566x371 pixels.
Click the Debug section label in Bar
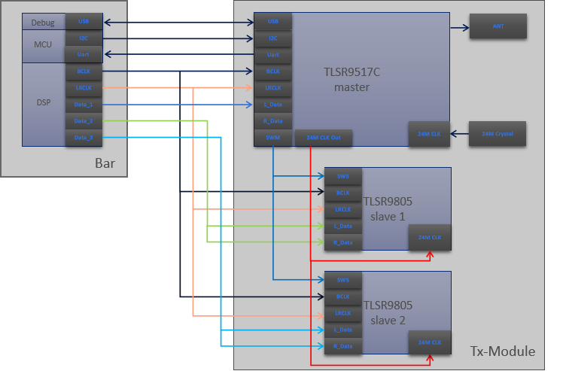coord(43,23)
